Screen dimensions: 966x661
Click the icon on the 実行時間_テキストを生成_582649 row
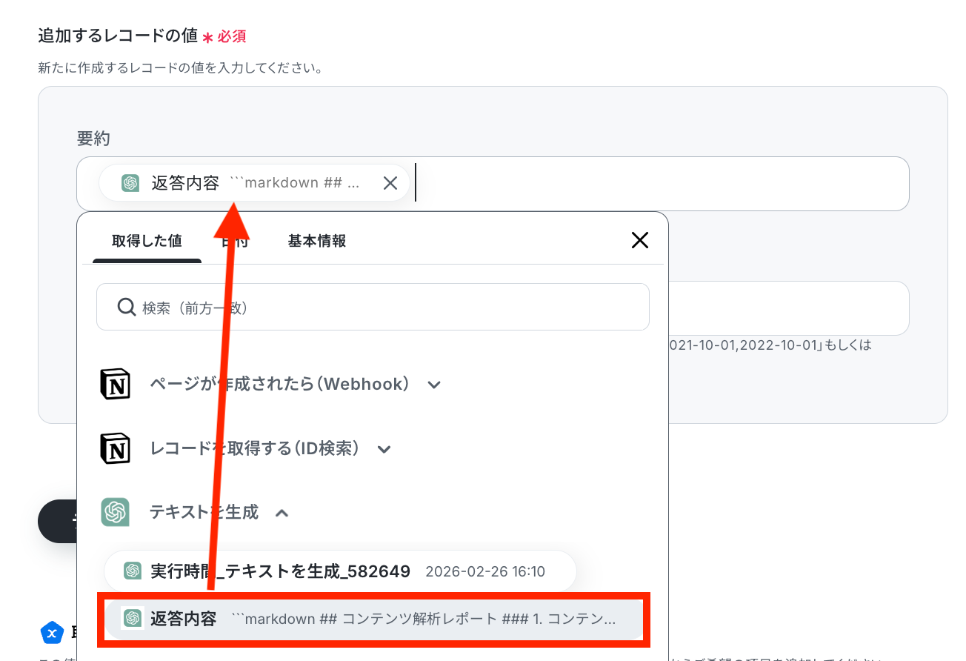coord(133,571)
